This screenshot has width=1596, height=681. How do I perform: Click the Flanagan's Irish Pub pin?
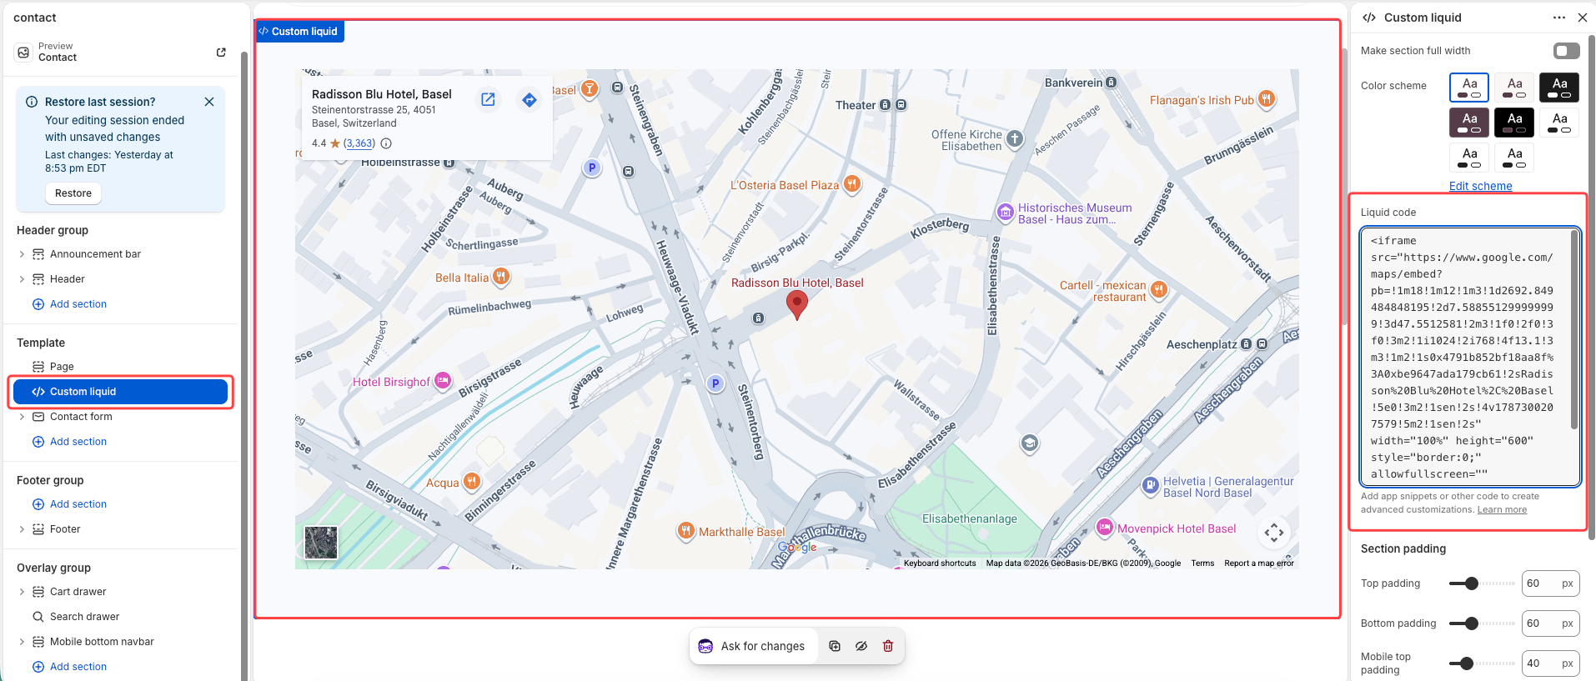[x=1267, y=99]
